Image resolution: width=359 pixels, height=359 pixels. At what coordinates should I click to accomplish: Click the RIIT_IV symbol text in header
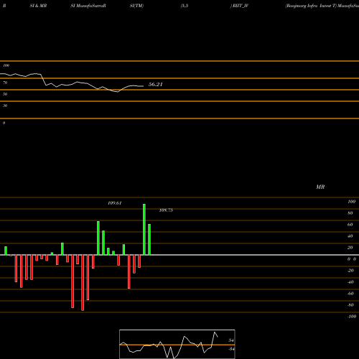[241, 6]
